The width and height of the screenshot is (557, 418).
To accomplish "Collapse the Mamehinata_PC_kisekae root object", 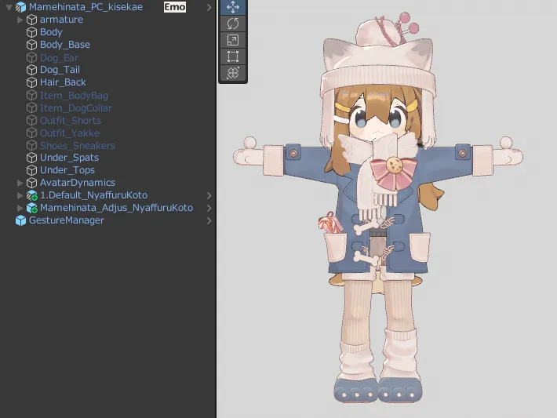I will [9, 7].
